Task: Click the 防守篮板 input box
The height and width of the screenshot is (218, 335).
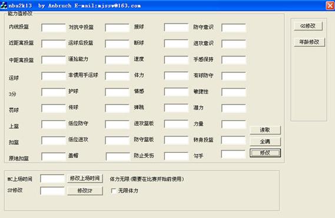Action: tap(176, 140)
